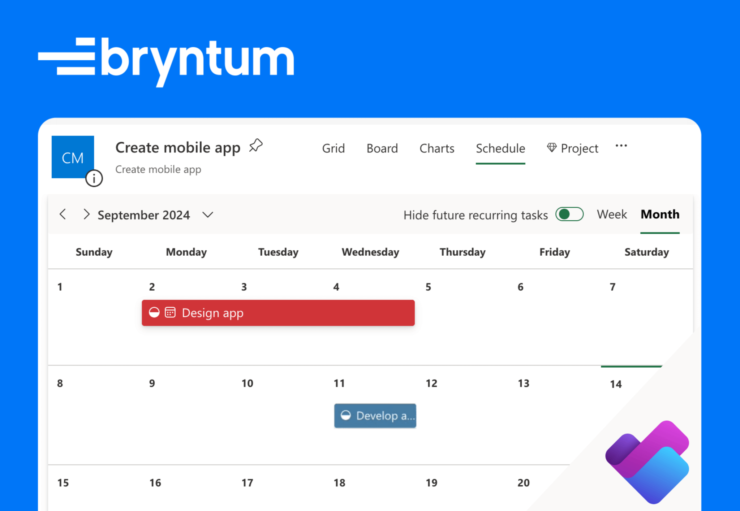Image resolution: width=740 pixels, height=511 pixels.
Task: Click the progress circle on Design app task
Action: pyautogui.click(x=155, y=312)
